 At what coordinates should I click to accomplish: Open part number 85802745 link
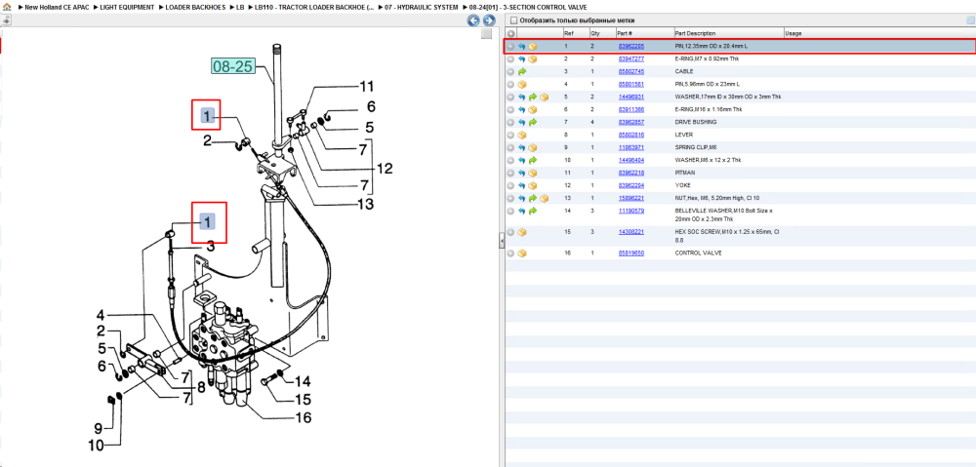[x=631, y=71]
